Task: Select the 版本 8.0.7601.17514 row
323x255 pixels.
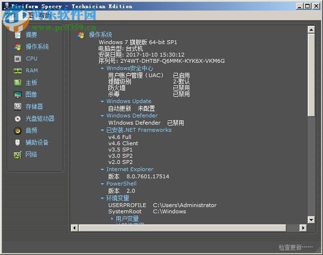Action: (x=138, y=176)
